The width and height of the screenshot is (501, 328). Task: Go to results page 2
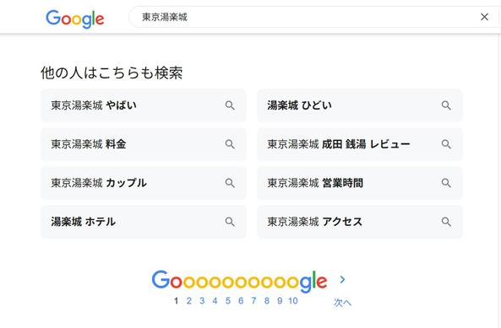click(x=189, y=300)
